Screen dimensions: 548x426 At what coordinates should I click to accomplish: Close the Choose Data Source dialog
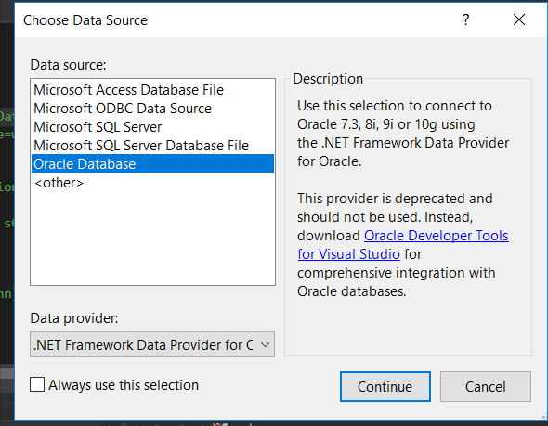(519, 19)
